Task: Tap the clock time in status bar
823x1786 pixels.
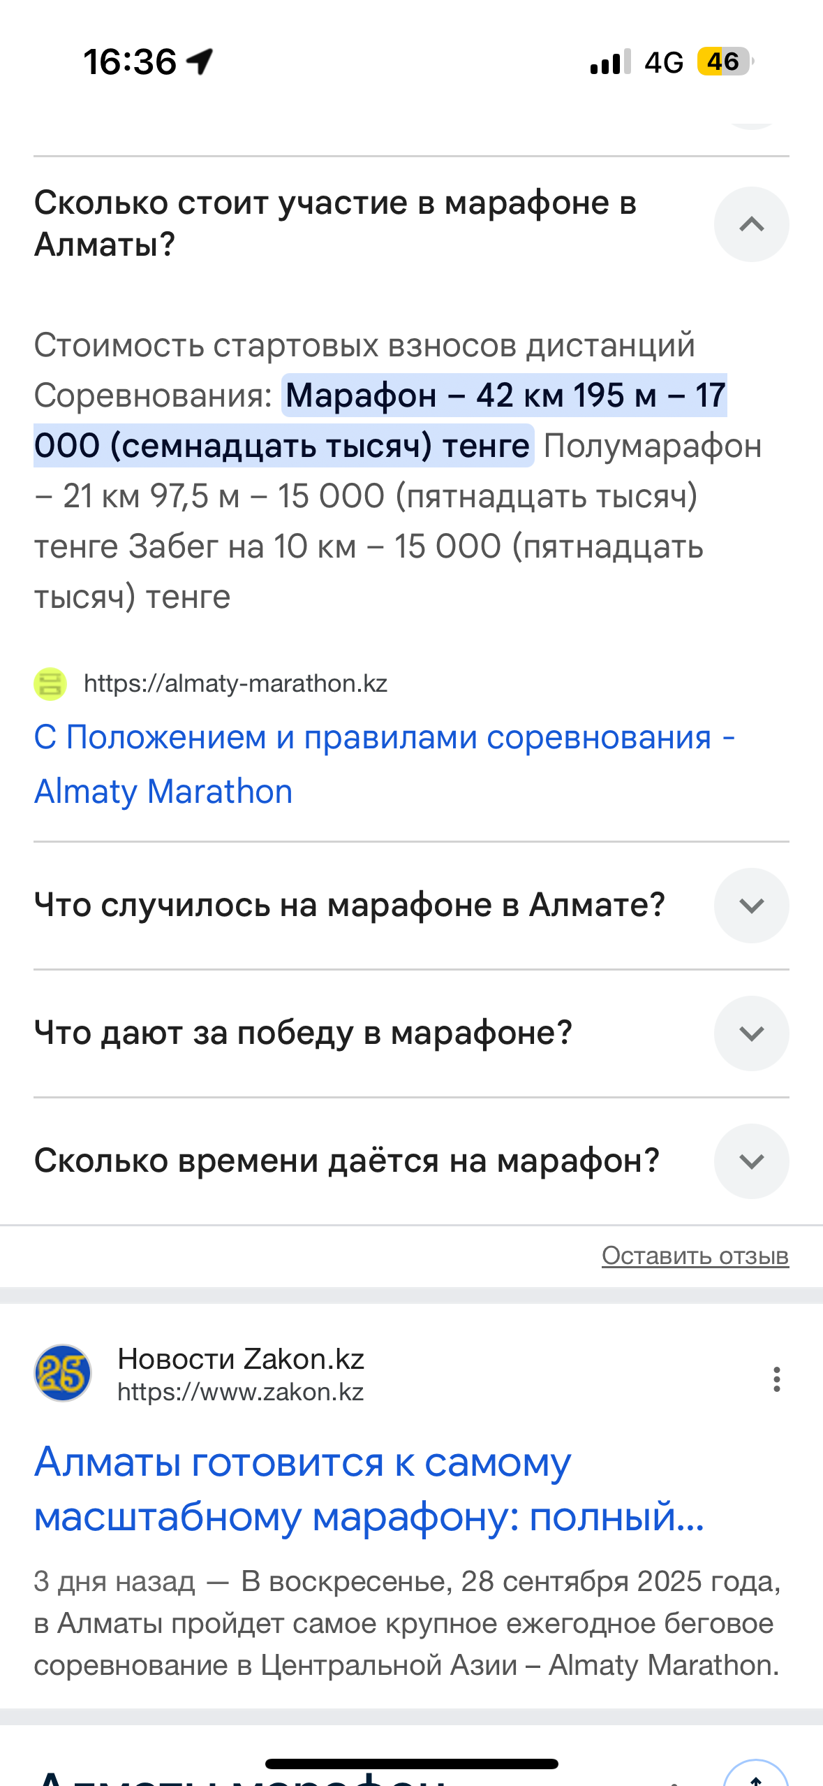Action: tap(130, 61)
